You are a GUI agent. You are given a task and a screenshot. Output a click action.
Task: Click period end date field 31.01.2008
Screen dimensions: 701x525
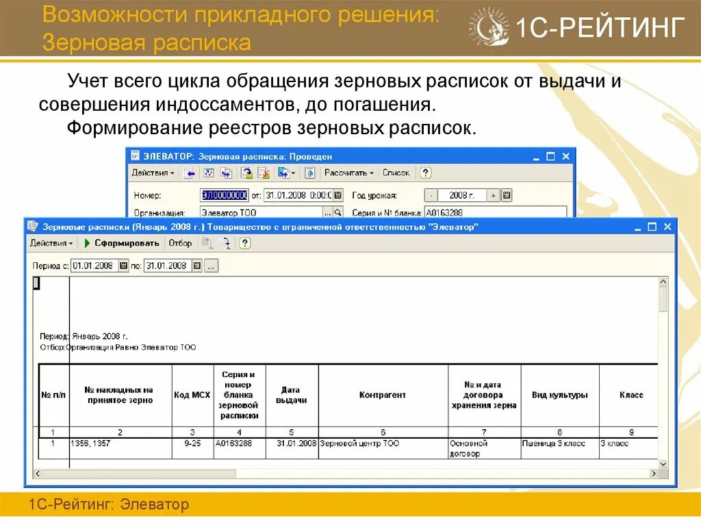point(168,266)
